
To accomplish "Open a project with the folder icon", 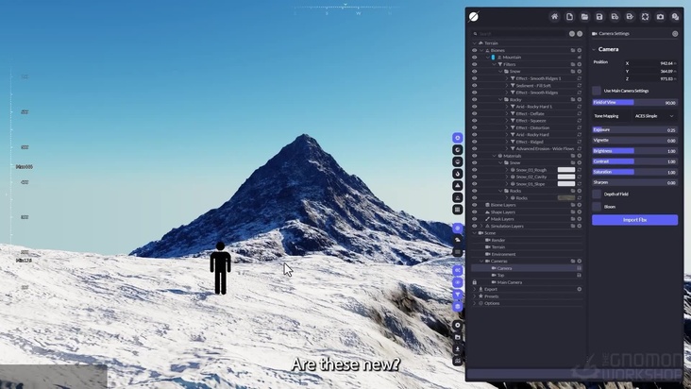I will (584, 17).
